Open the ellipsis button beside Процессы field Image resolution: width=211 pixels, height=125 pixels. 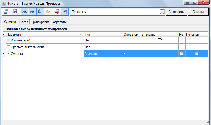pos(162,12)
